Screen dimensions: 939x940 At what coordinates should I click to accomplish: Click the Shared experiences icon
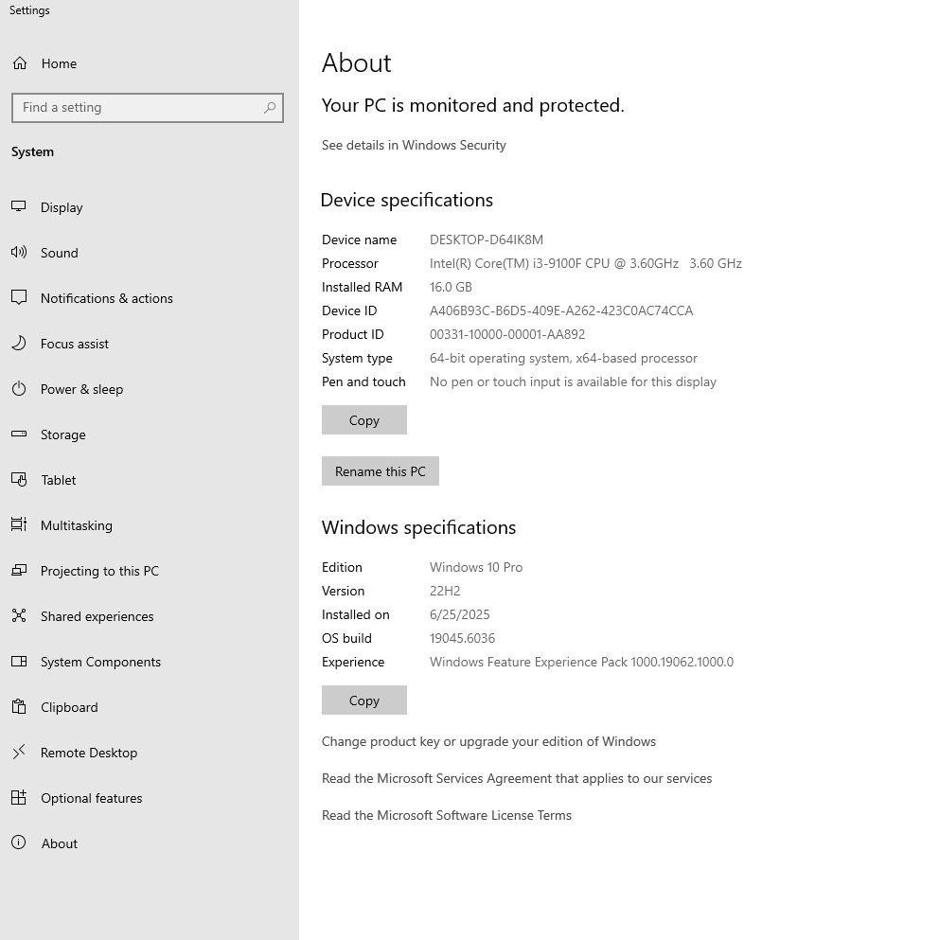coord(19,616)
